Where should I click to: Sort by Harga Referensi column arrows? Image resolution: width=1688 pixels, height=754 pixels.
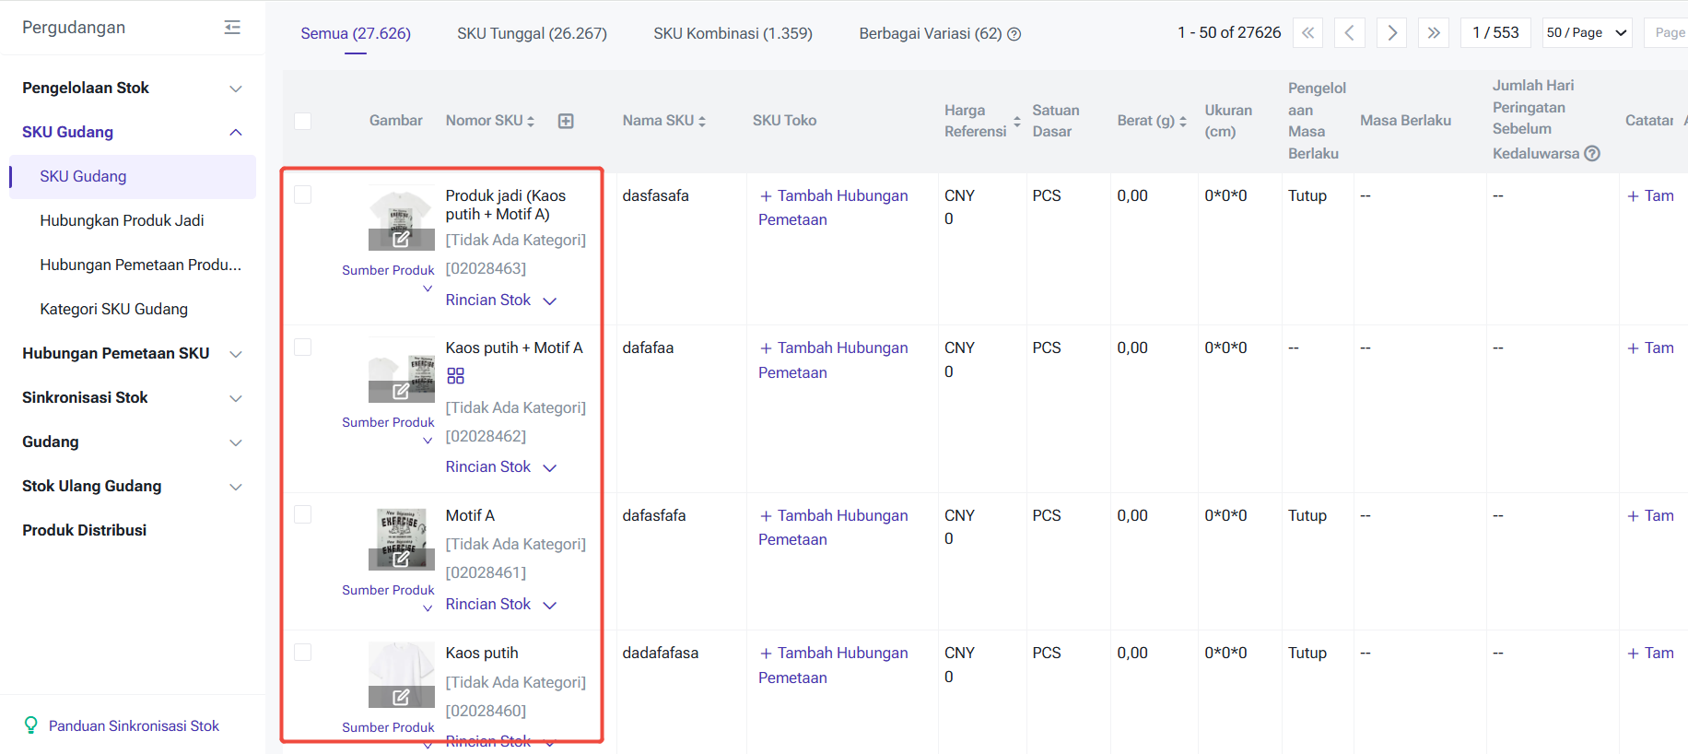1016,121
